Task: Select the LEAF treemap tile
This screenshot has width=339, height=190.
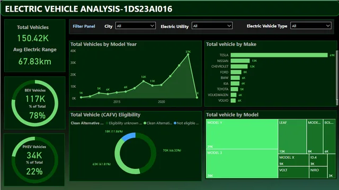Action: pos(292,136)
